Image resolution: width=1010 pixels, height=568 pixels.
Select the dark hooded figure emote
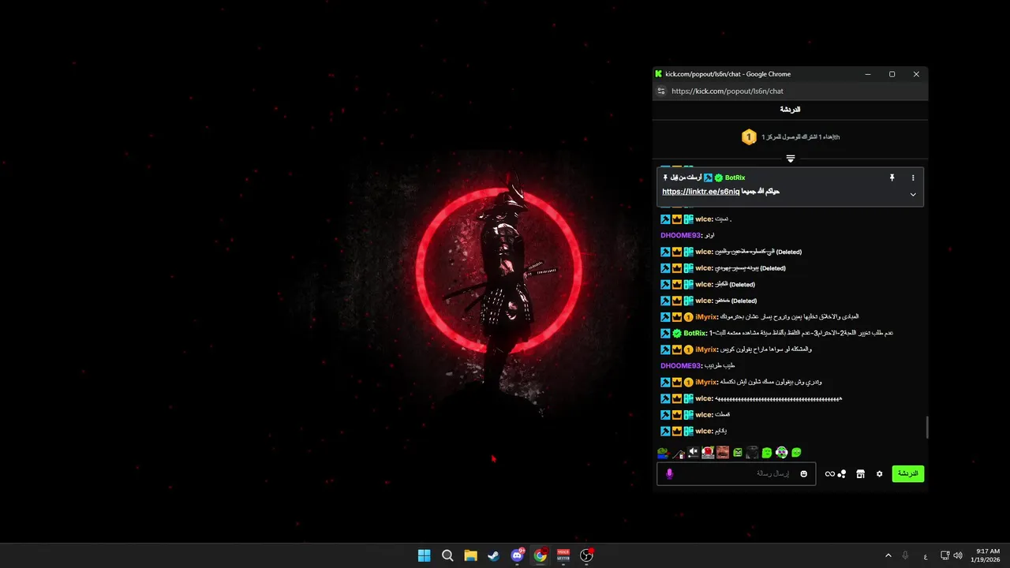point(752,453)
